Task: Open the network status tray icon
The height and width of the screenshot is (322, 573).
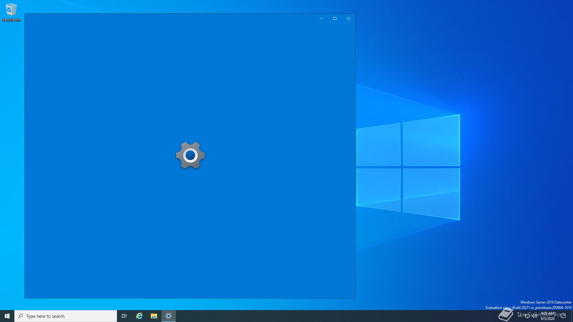Action: [x=527, y=316]
